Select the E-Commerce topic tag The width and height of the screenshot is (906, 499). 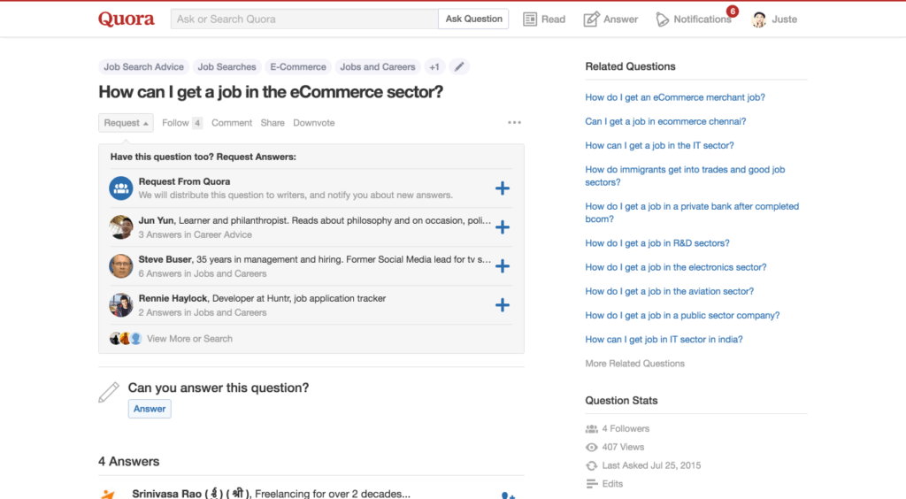[x=298, y=67]
